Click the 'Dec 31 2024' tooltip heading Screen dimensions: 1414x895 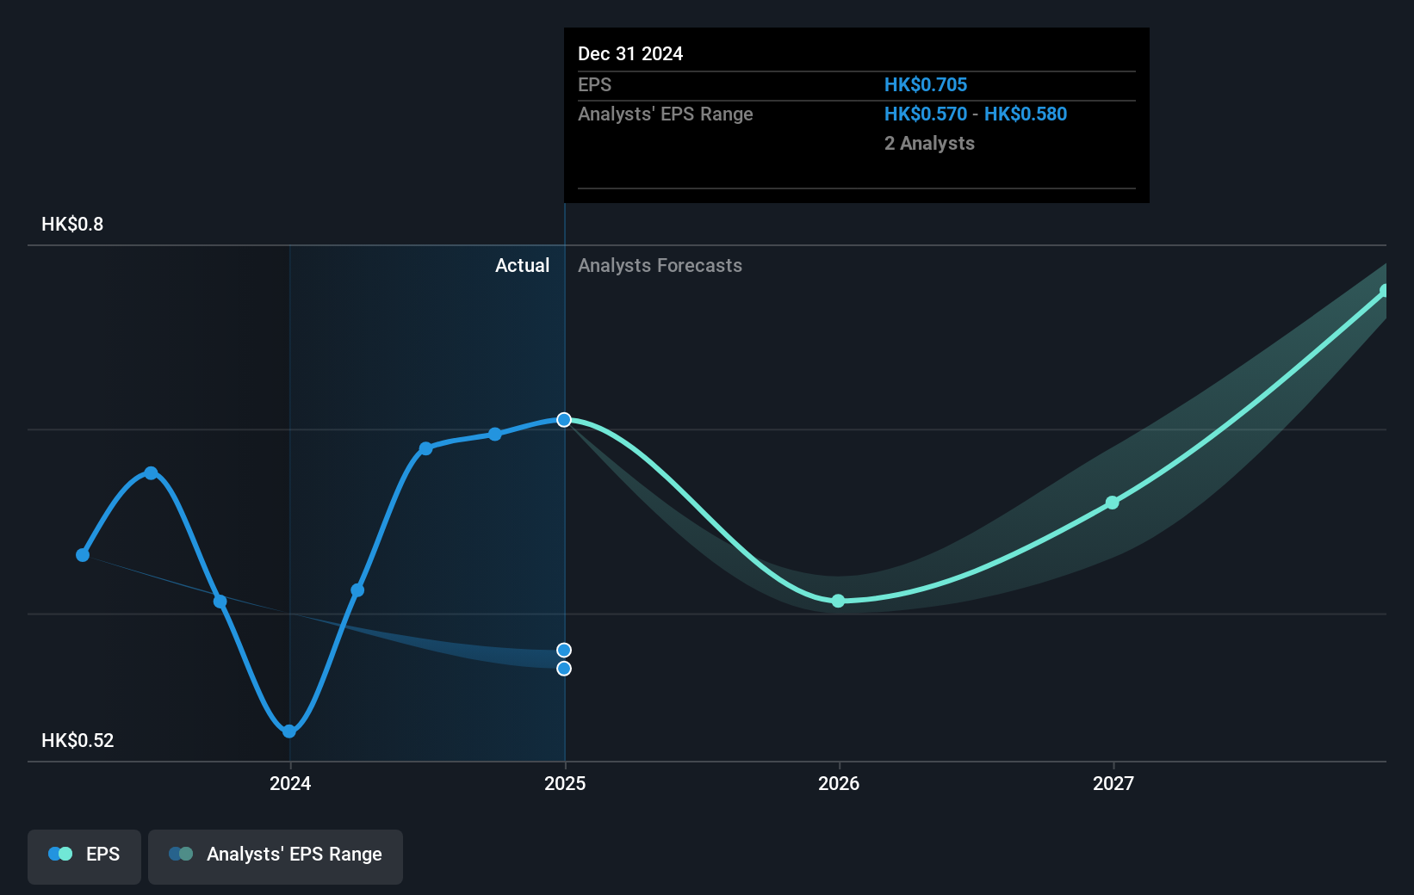pos(630,54)
